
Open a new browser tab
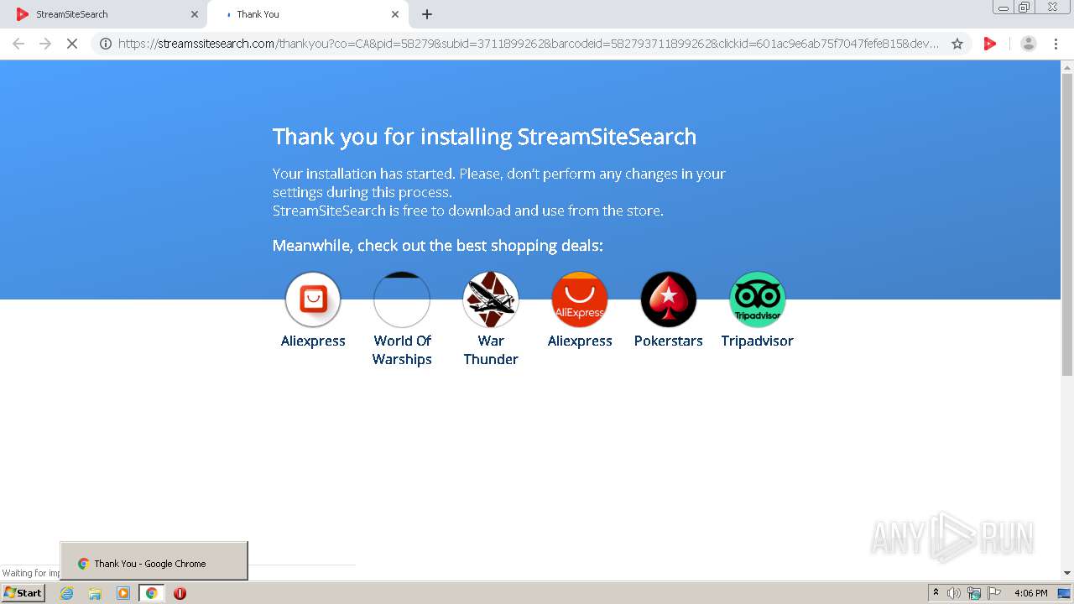coord(427,14)
